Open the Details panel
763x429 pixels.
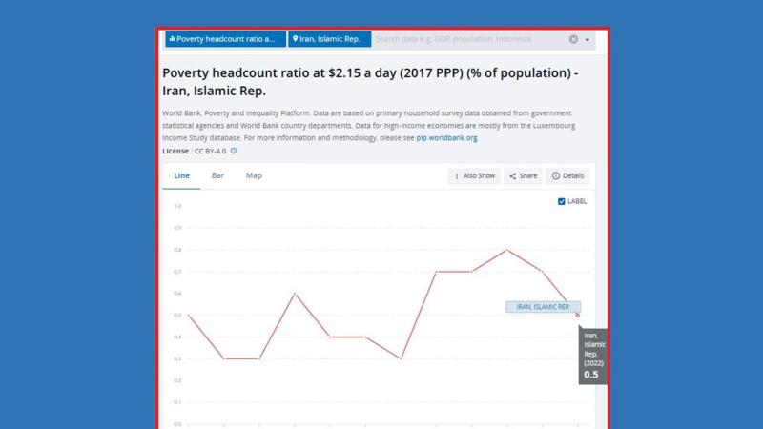point(567,176)
